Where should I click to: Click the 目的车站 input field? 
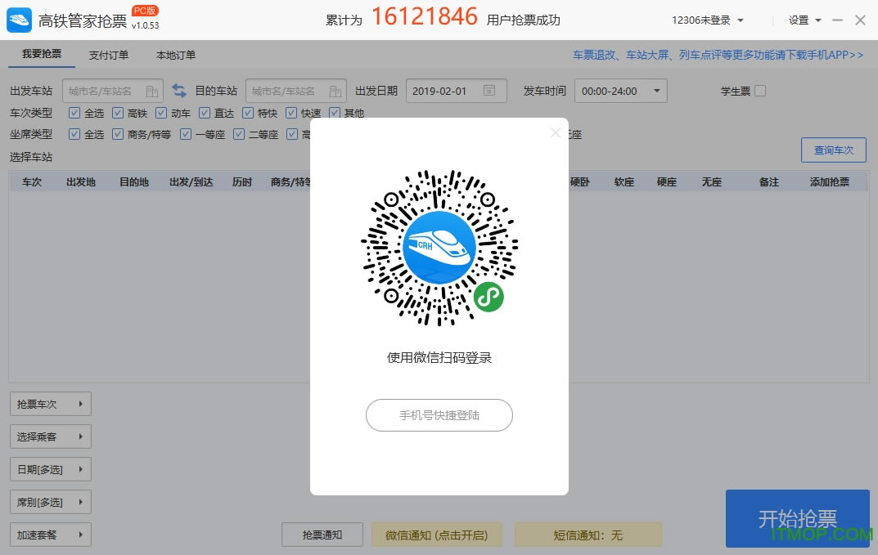pos(296,91)
